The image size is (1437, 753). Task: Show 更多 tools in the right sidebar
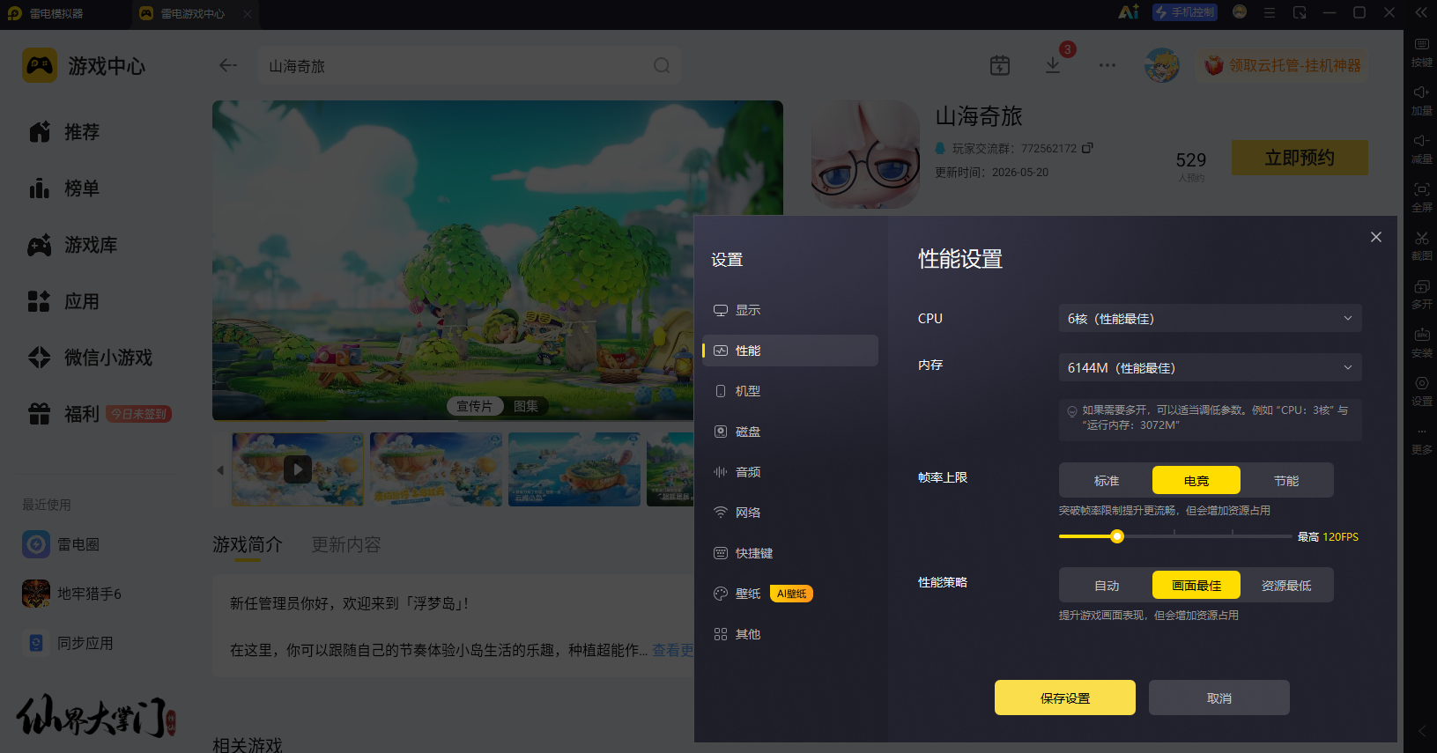pos(1421,439)
